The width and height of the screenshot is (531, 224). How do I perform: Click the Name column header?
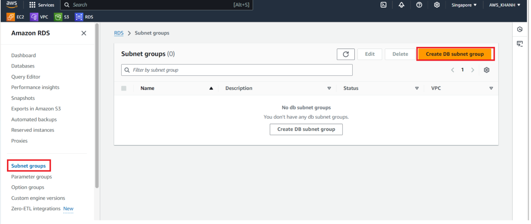coord(147,89)
